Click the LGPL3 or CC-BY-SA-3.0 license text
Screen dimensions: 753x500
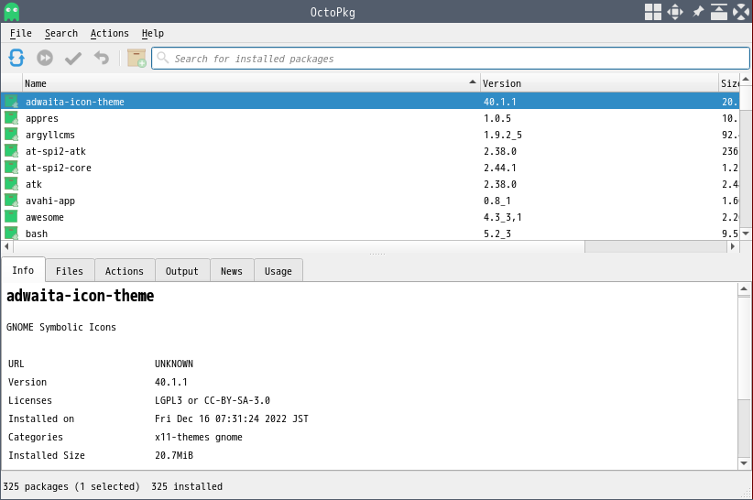pyautogui.click(x=213, y=400)
